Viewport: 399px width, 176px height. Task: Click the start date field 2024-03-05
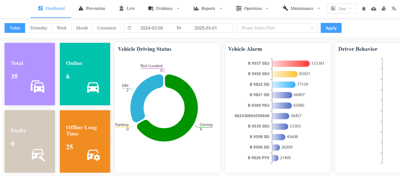click(x=152, y=28)
